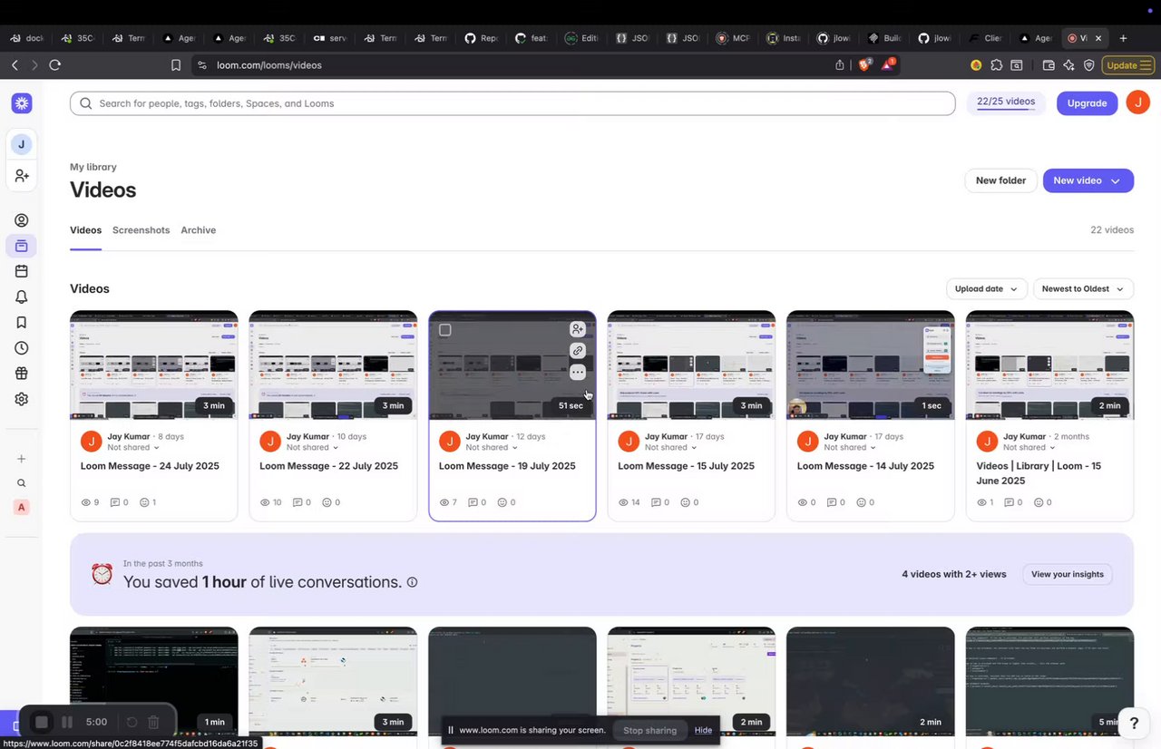Click title Loom Message - 14 July 2025
This screenshot has width=1161, height=749.
tap(865, 466)
